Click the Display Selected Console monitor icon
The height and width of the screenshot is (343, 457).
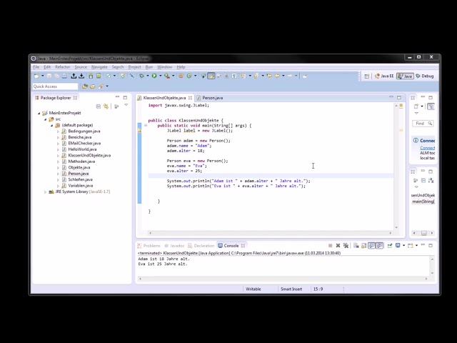398,246
